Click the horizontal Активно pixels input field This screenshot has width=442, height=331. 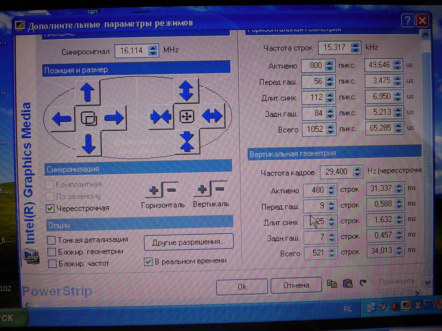pyautogui.click(x=313, y=66)
